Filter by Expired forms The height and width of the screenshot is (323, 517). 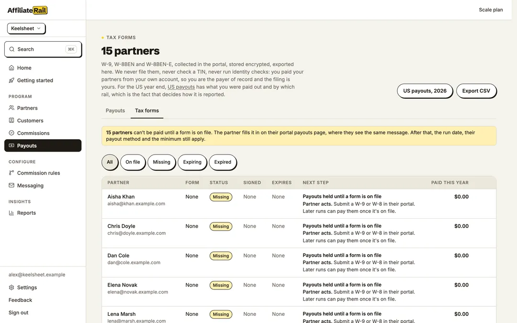(223, 162)
